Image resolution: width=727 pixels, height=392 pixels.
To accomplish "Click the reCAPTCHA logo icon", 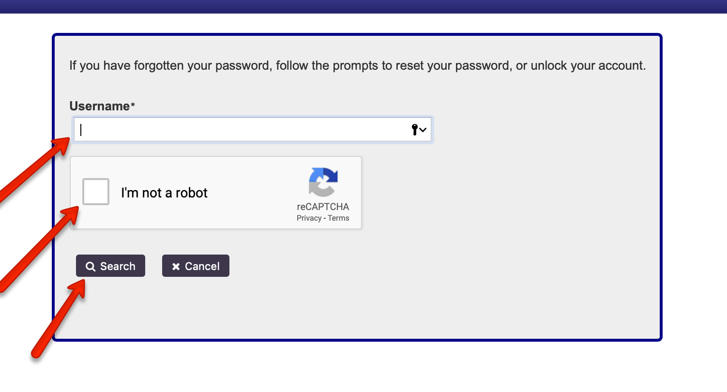I will coord(323,182).
